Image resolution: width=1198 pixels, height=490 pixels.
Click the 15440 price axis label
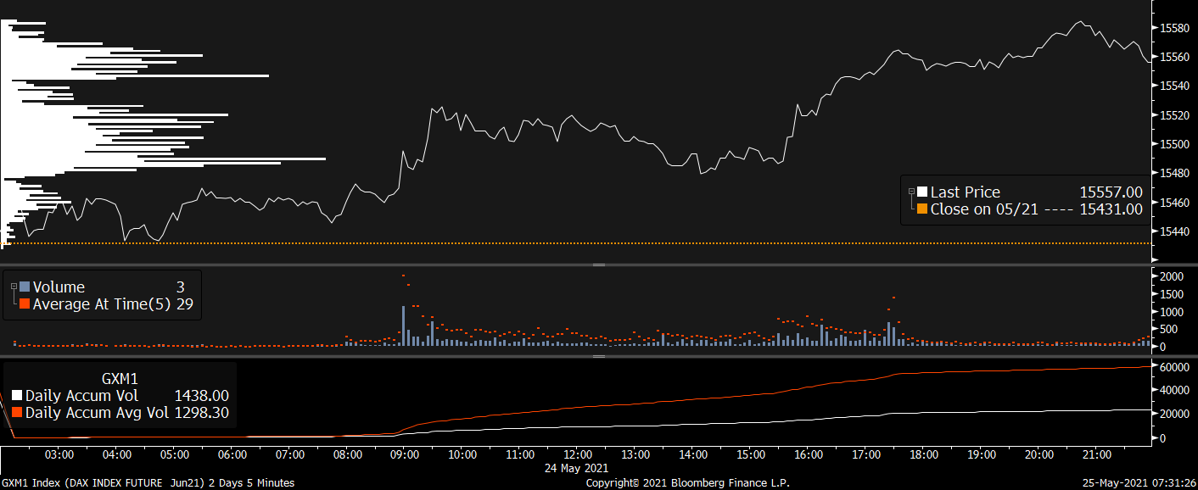pos(1174,231)
